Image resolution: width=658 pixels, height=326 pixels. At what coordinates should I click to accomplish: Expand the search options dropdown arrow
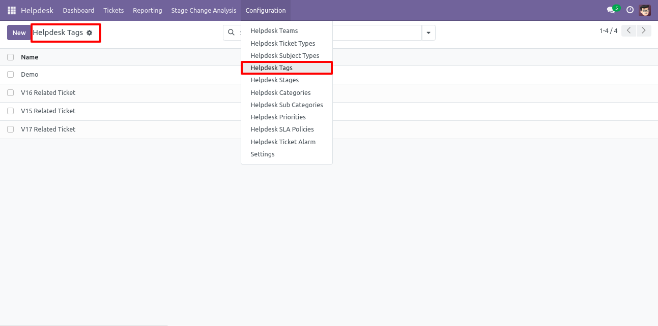(x=428, y=32)
